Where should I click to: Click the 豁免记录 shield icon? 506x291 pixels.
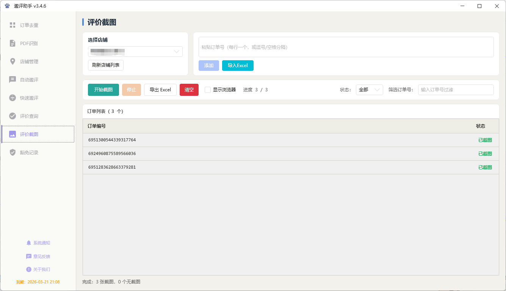(x=13, y=152)
